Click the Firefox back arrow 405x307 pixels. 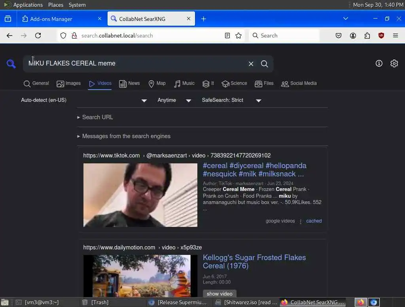point(9,36)
